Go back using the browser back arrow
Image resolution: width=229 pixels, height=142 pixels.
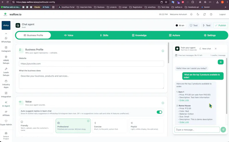(3, 2)
